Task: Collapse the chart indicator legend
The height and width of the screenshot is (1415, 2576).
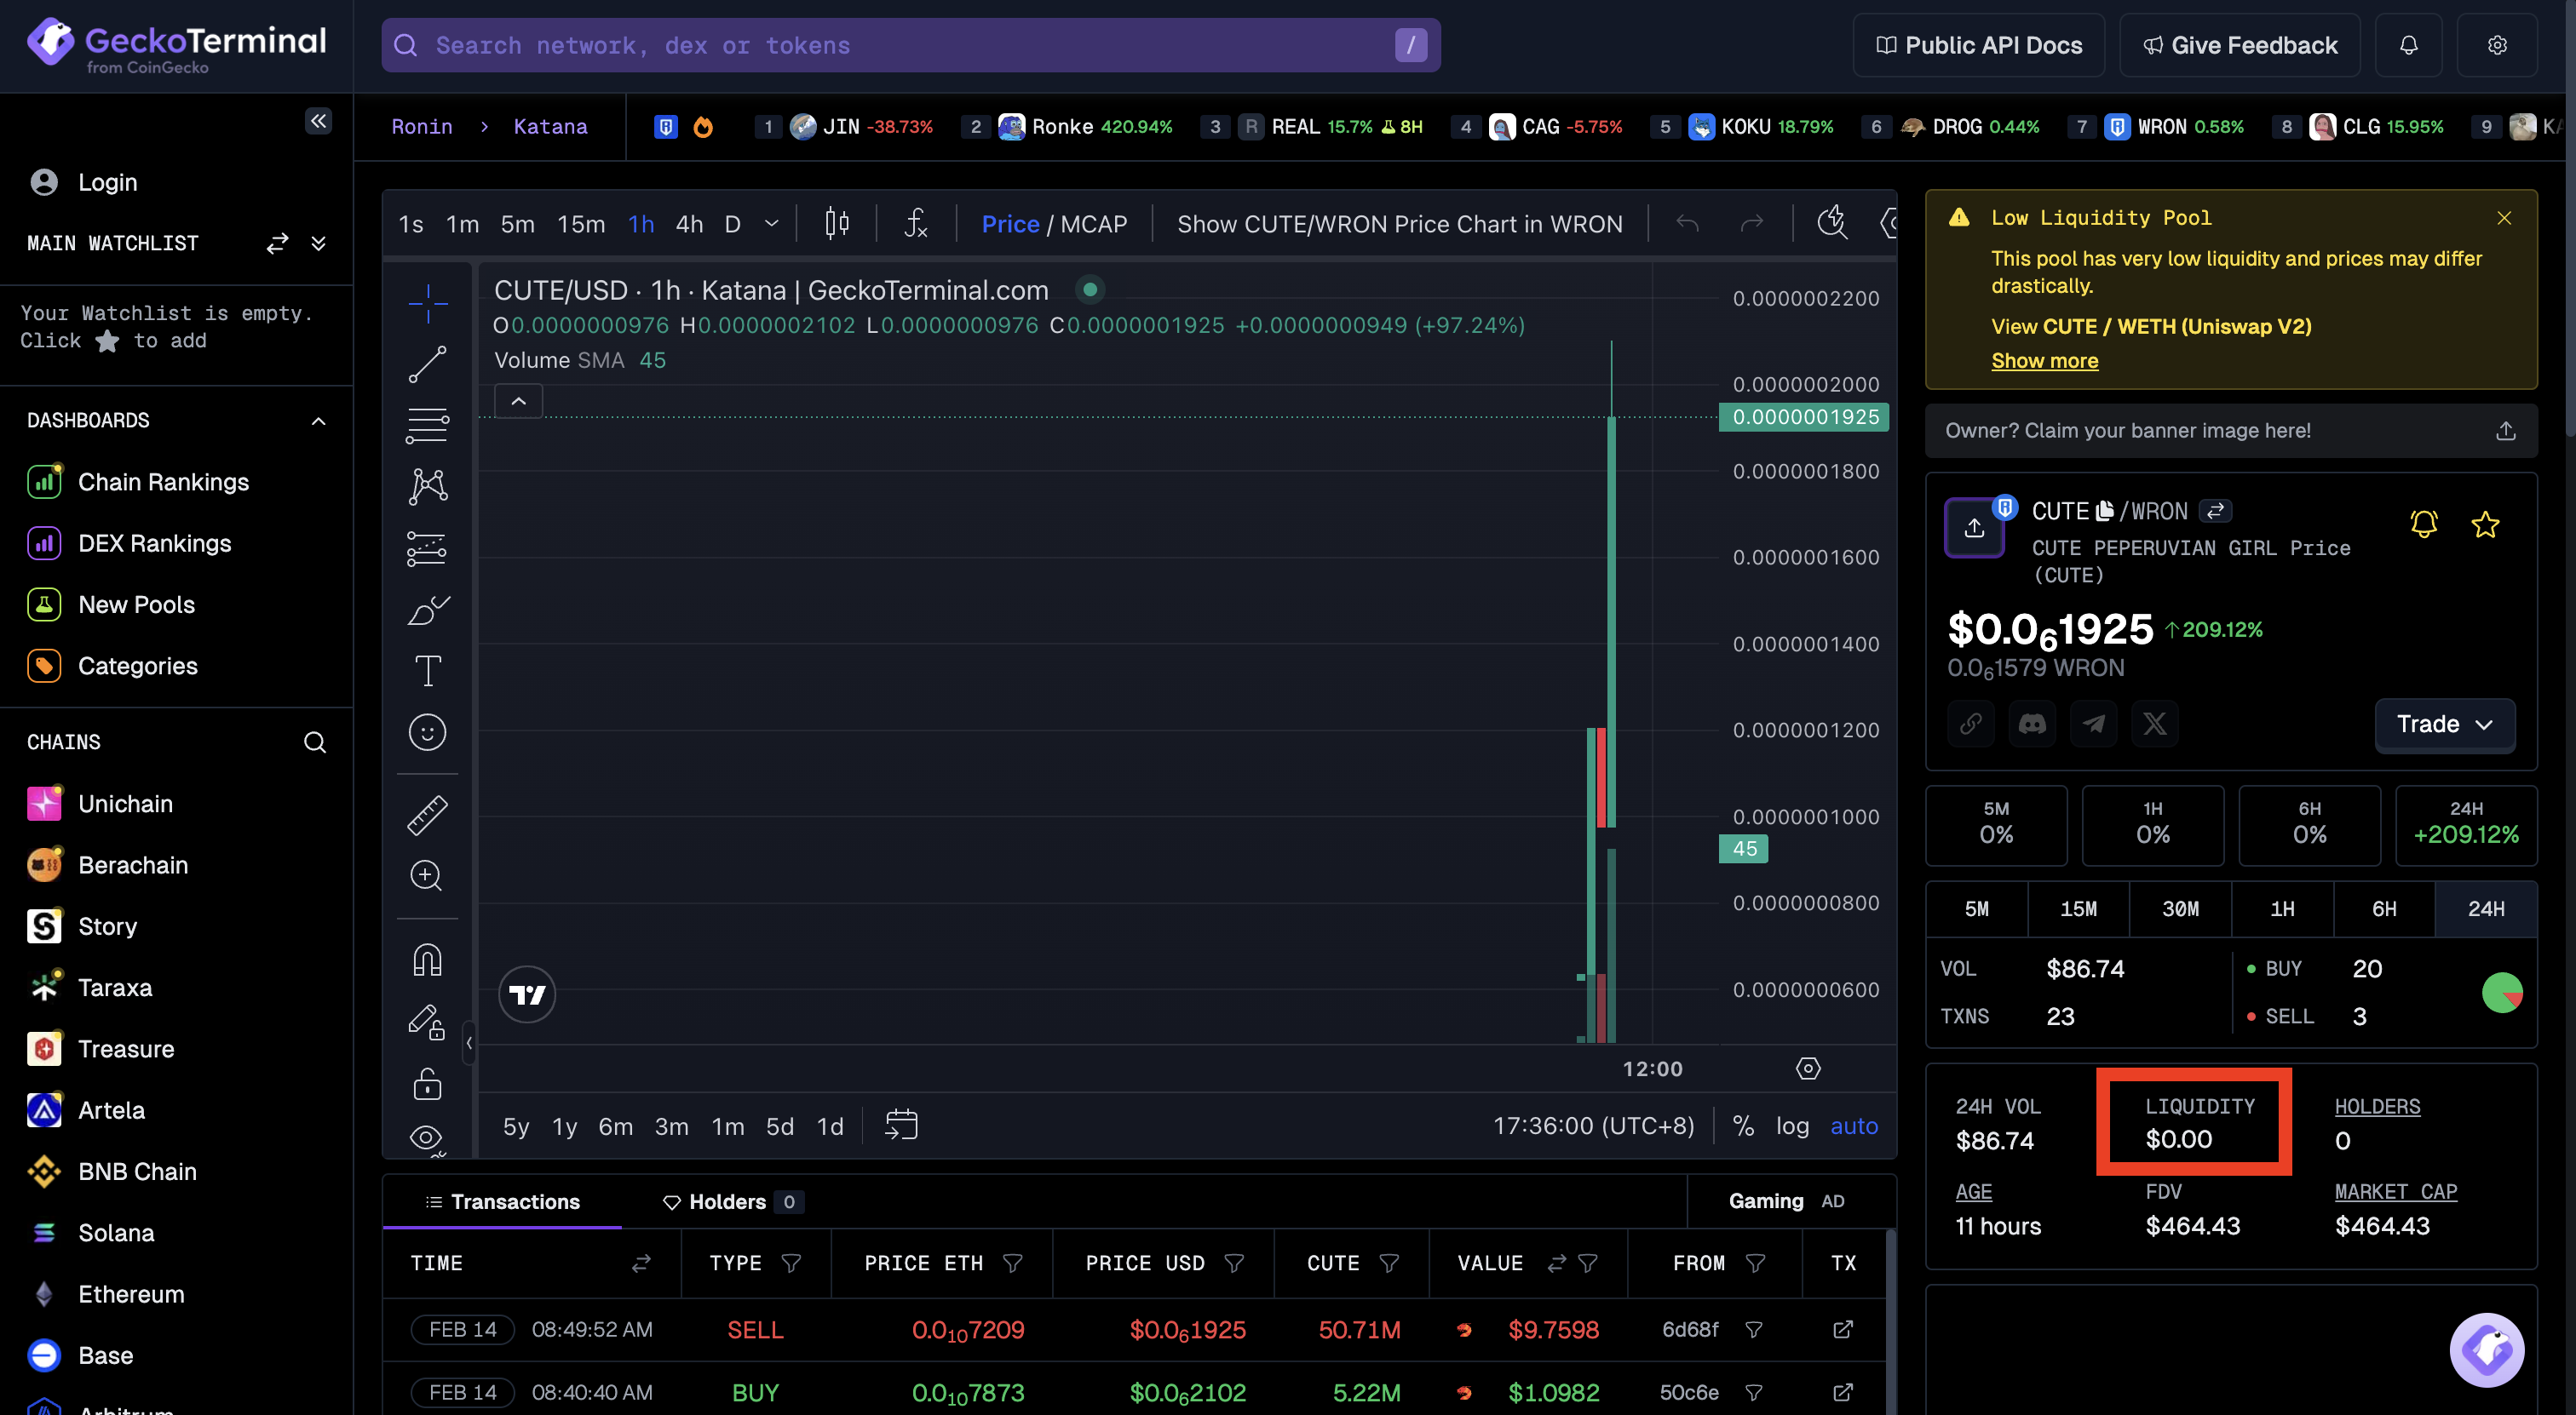Action: [518, 402]
